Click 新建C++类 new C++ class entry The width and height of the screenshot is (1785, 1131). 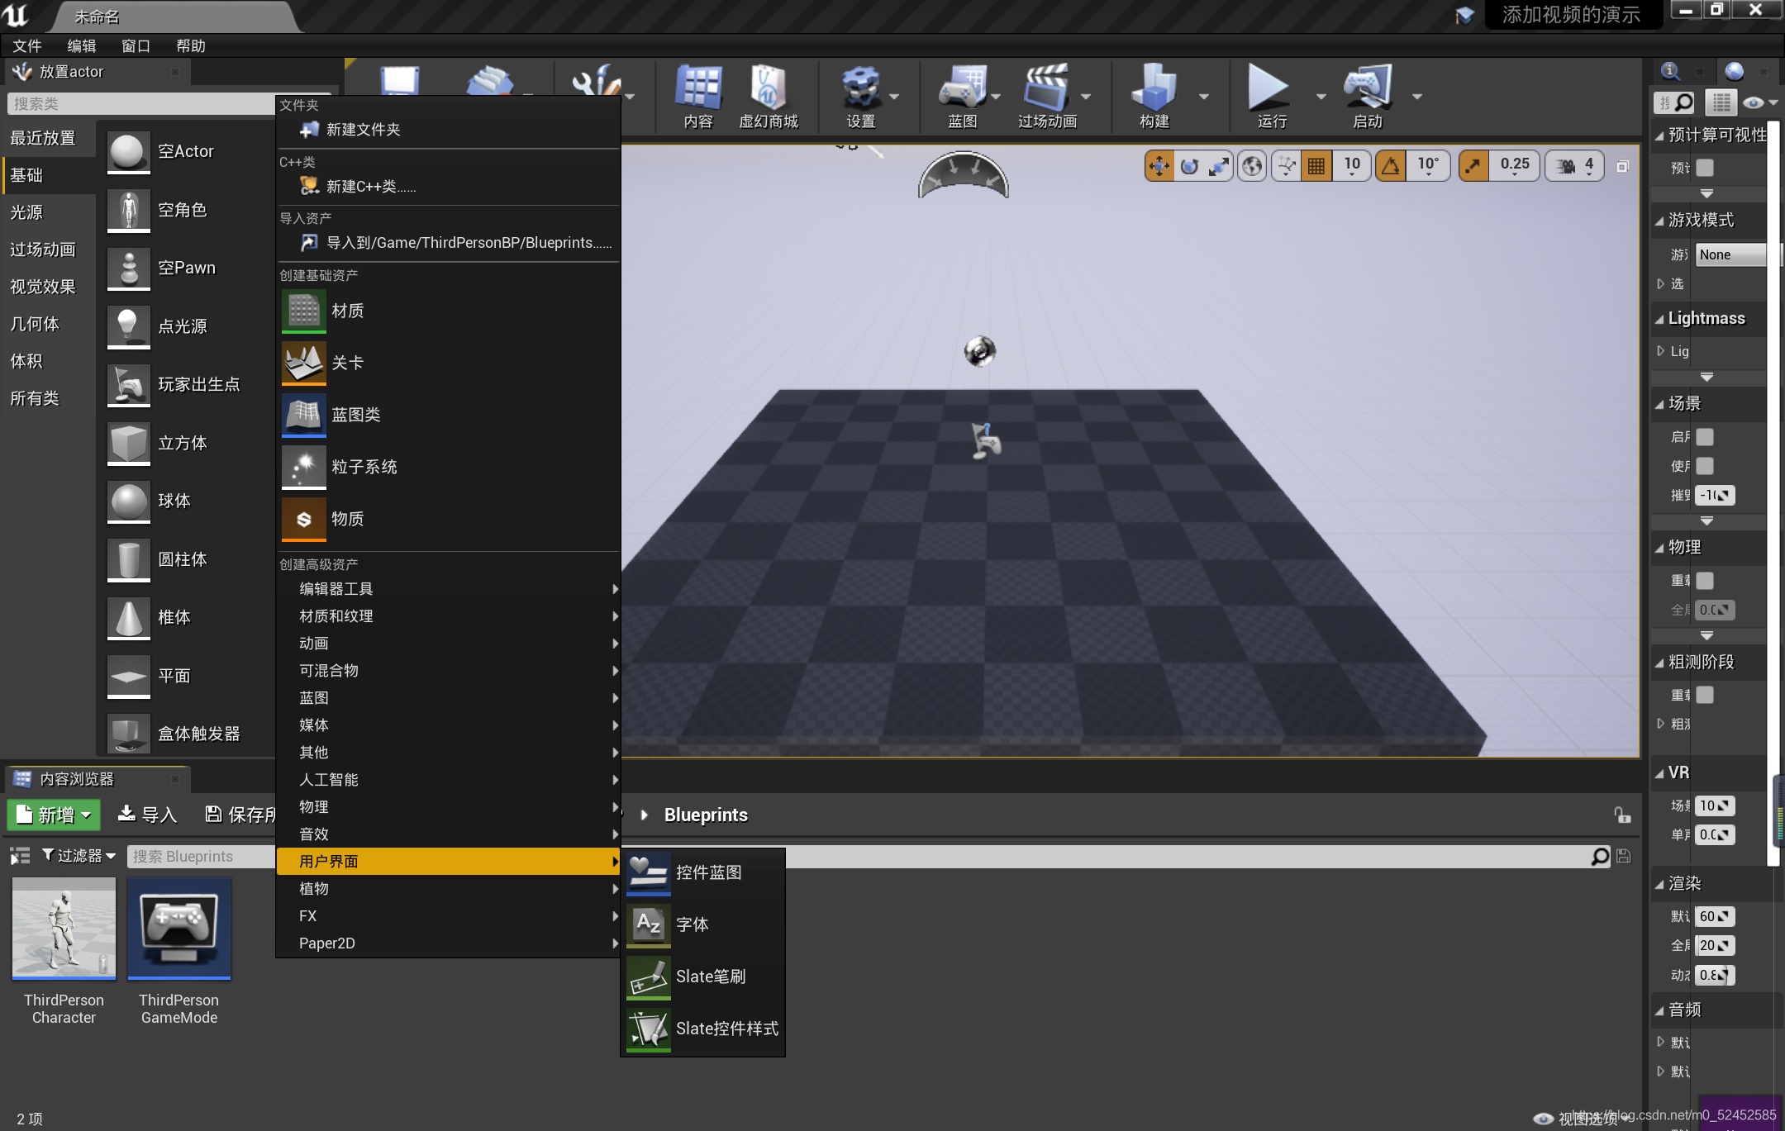pos(449,187)
